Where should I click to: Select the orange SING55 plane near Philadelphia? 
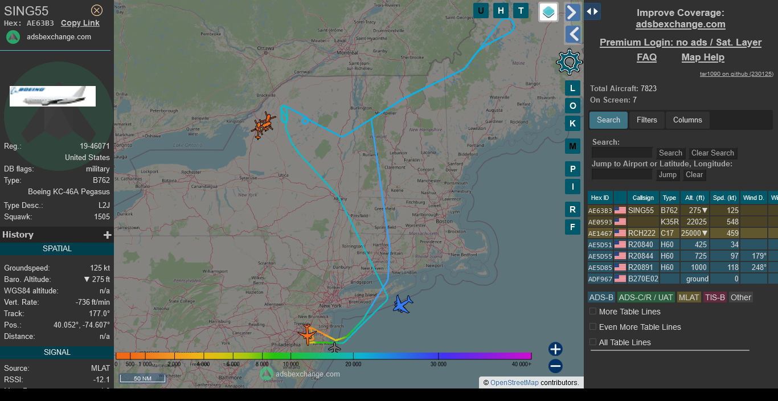click(308, 334)
